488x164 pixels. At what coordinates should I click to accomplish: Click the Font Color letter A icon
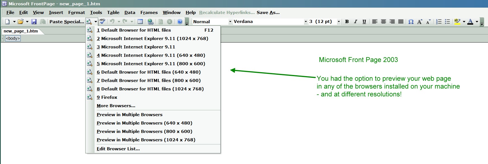(x=470, y=22)
